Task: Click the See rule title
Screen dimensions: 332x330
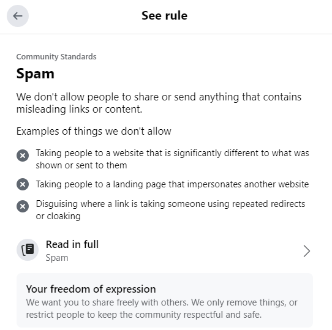Action: (165, 16)
